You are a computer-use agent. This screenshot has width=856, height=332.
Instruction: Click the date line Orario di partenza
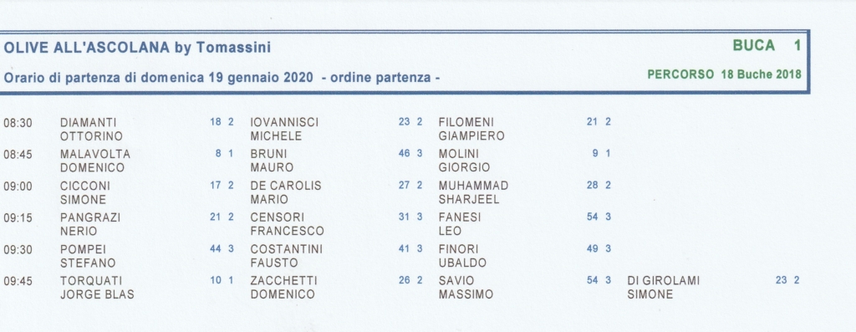[222, 78]
